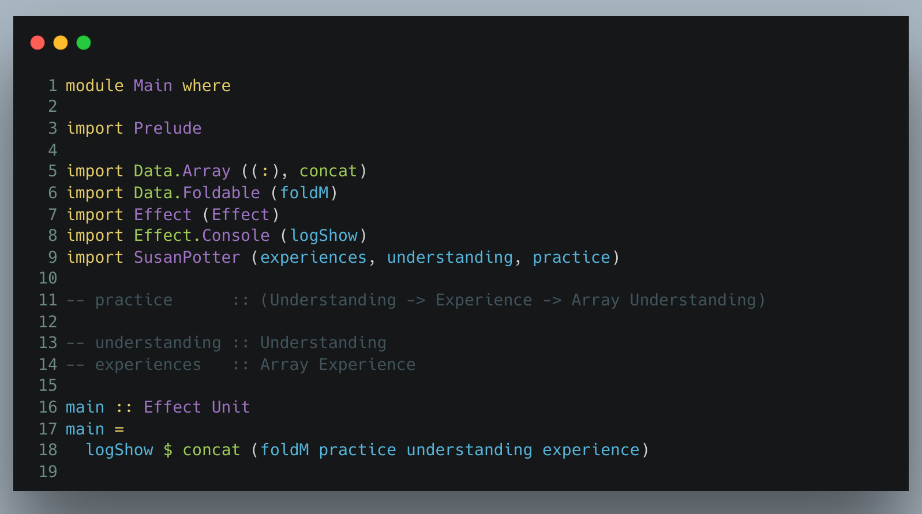Click "concat" on line 18

[x=211, y=449]
